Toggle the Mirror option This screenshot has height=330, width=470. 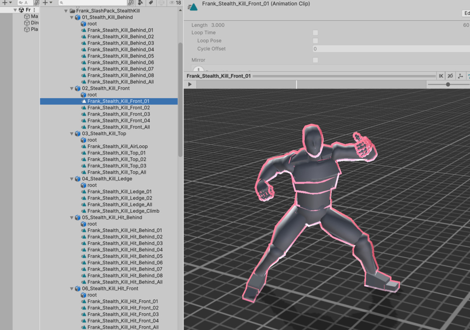pyautogui.click(x=315, y=59)
